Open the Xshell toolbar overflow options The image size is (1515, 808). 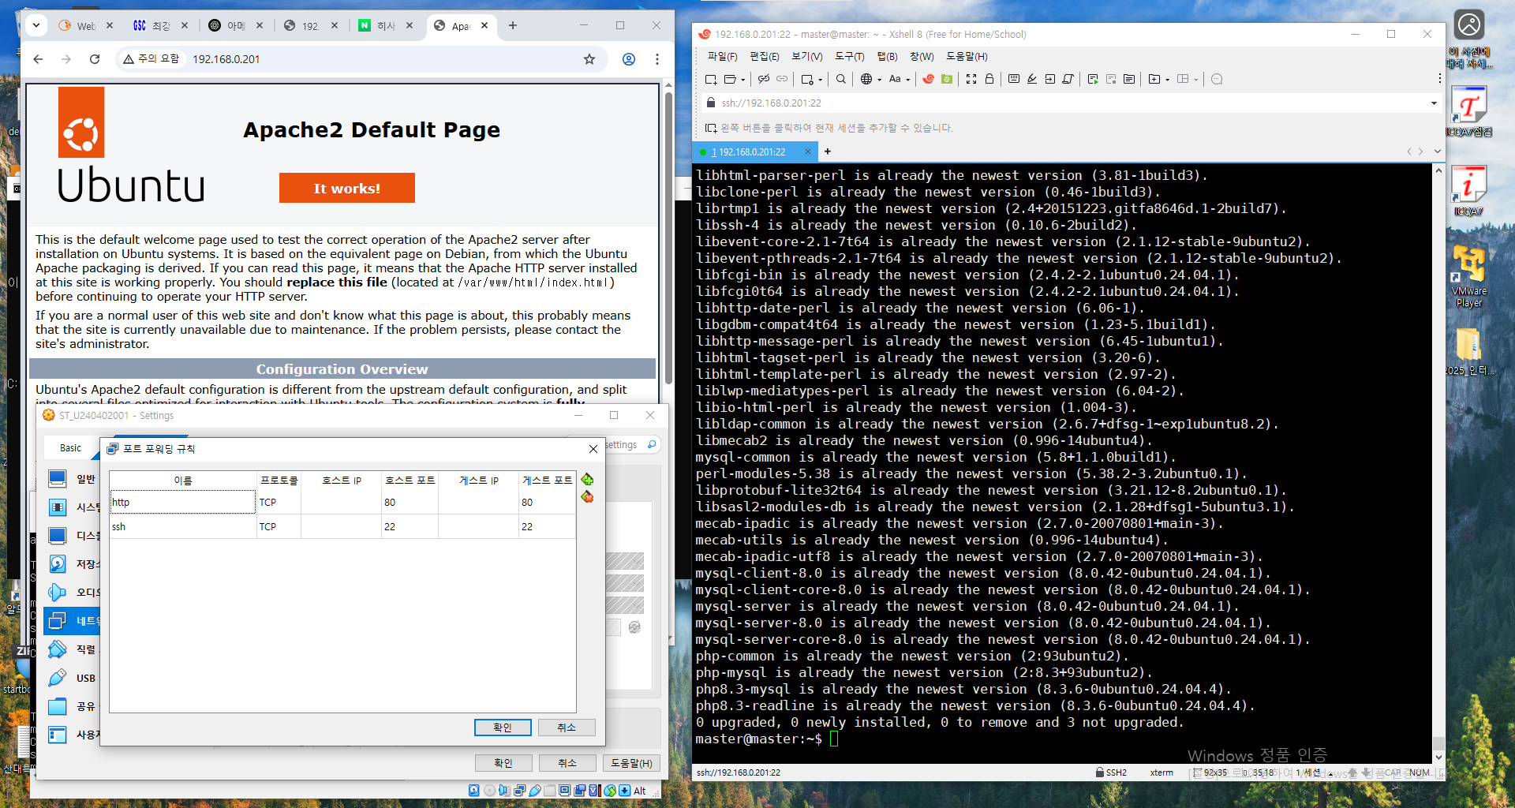[x=1439, y=79]
